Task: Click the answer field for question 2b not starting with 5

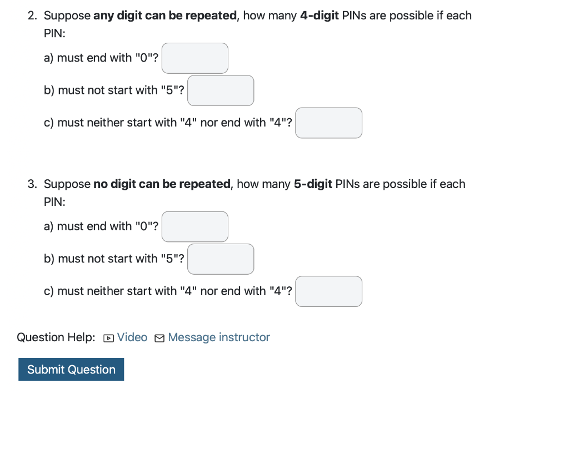Action: pos(221,90)
